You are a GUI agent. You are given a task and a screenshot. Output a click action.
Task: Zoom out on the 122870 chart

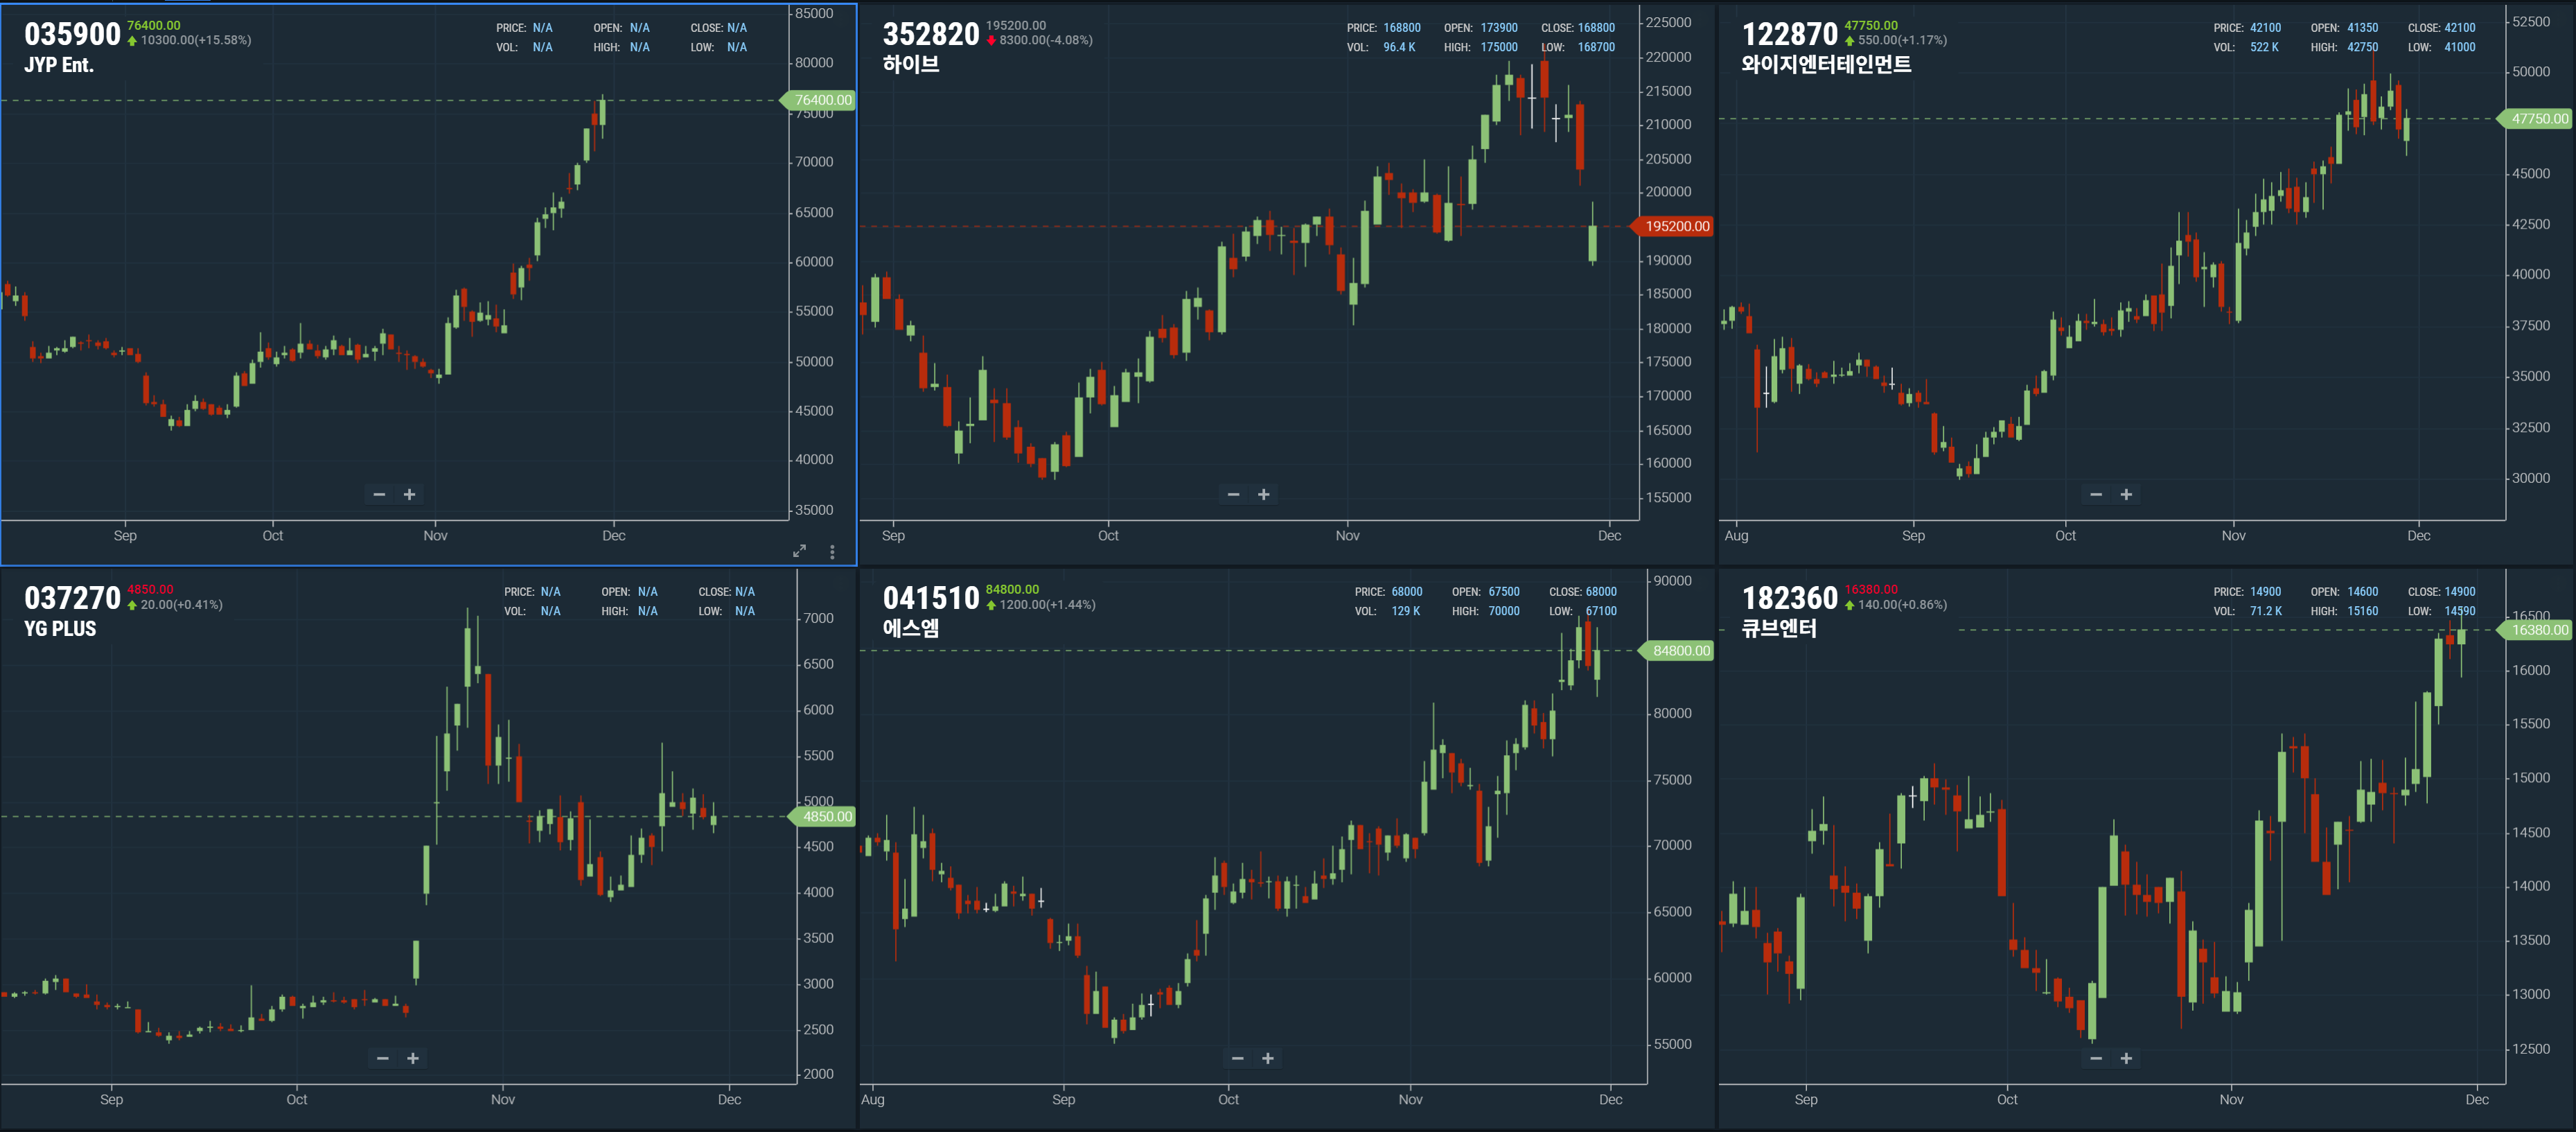pyautogui.click(x=2096, y=494)
